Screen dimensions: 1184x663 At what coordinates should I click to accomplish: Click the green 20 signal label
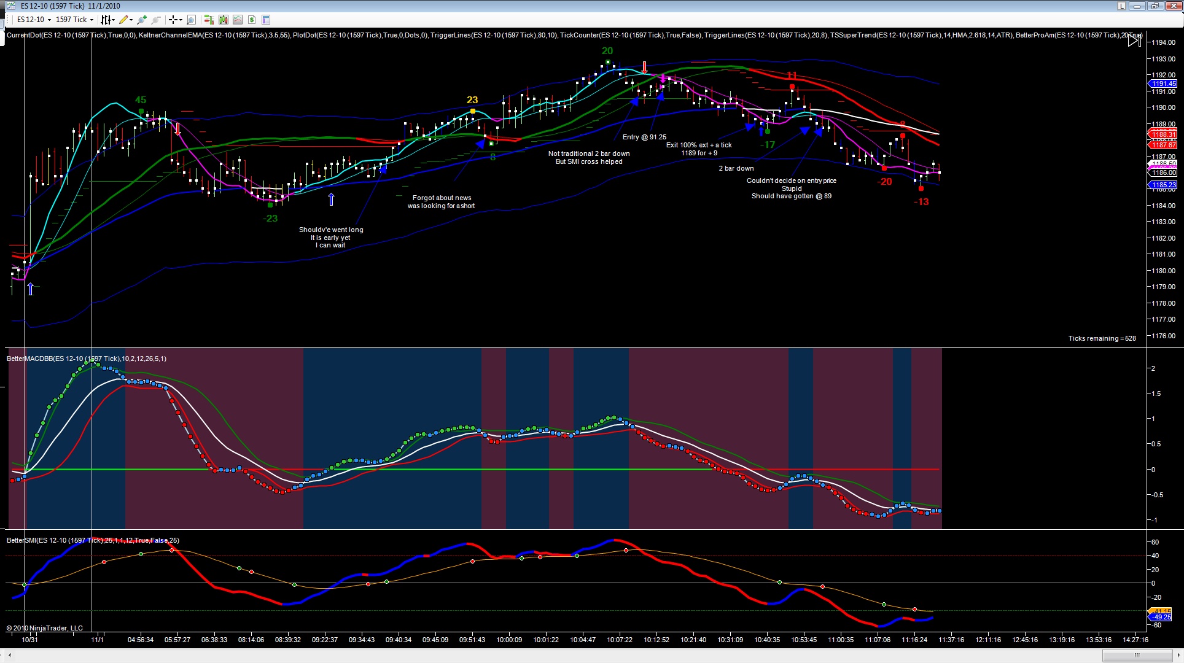[607, 51]
